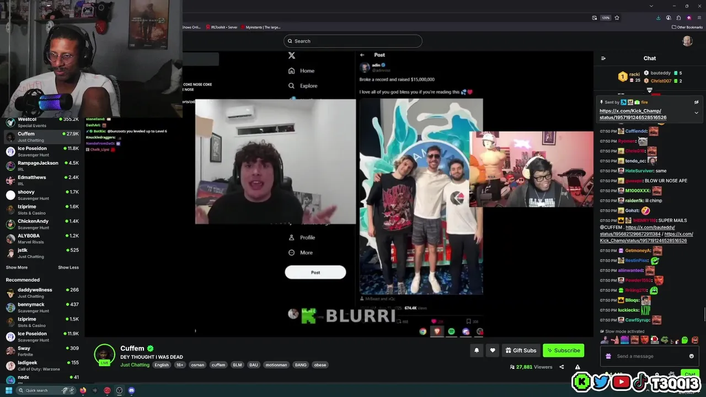
Task: Collapse chat panel with arrow icon
Action: 603,58
